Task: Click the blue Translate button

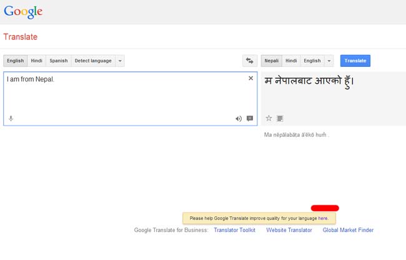Action: [x=355, y=61]
